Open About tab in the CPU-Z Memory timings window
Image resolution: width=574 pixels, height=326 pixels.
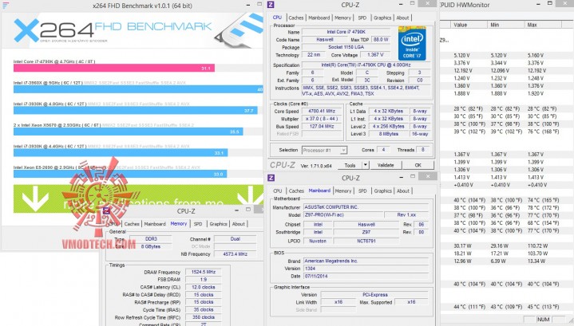tap(239, 224)
